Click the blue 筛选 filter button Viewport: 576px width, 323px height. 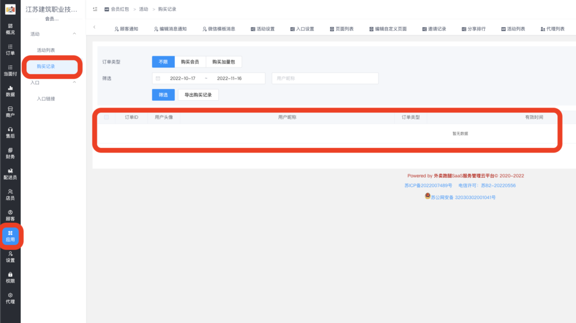pos(163,95)
